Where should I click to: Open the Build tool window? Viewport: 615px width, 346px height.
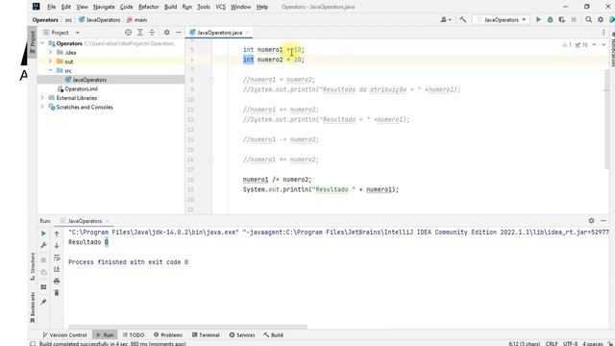point(273,335)
